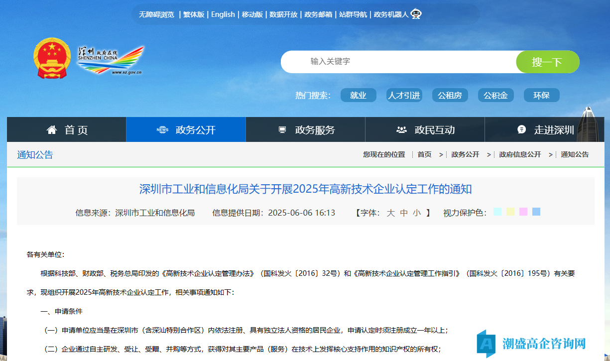
Task: Select the pink eye-protection color
Action: (x=523, y=212)
